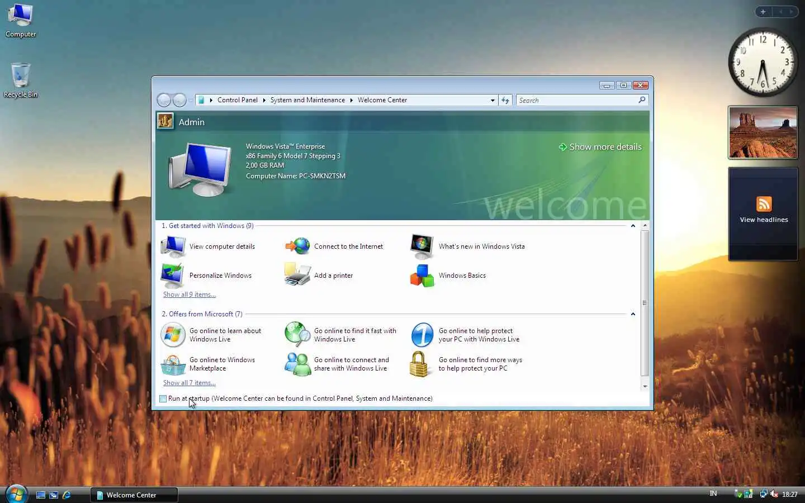Screen dimensions: 805x503
Task: Click the IN language indicator on taskbar
Action: pyautogui.click(x=713, y=493)
